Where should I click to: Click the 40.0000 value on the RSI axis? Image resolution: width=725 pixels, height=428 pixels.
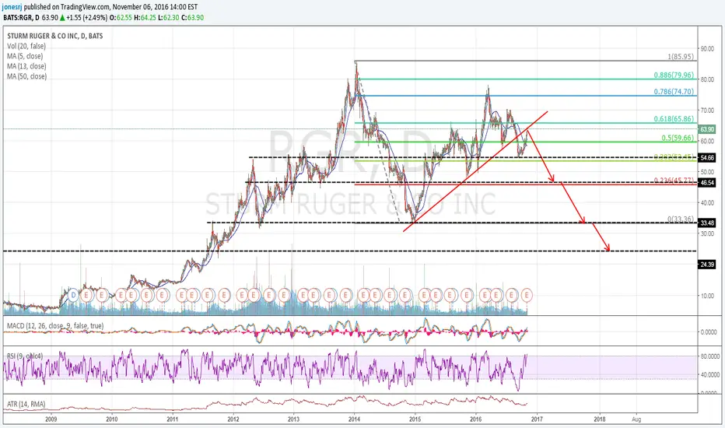(x=709, y=375)
